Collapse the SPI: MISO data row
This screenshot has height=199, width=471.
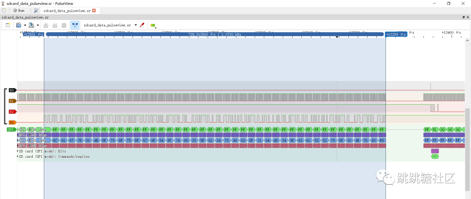coord(18,129)
